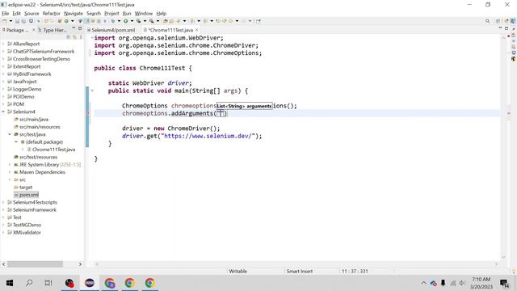This screenshot has width=517, height=291.
Task: Click the taskbar Search icon
Action: pos(29,283)
